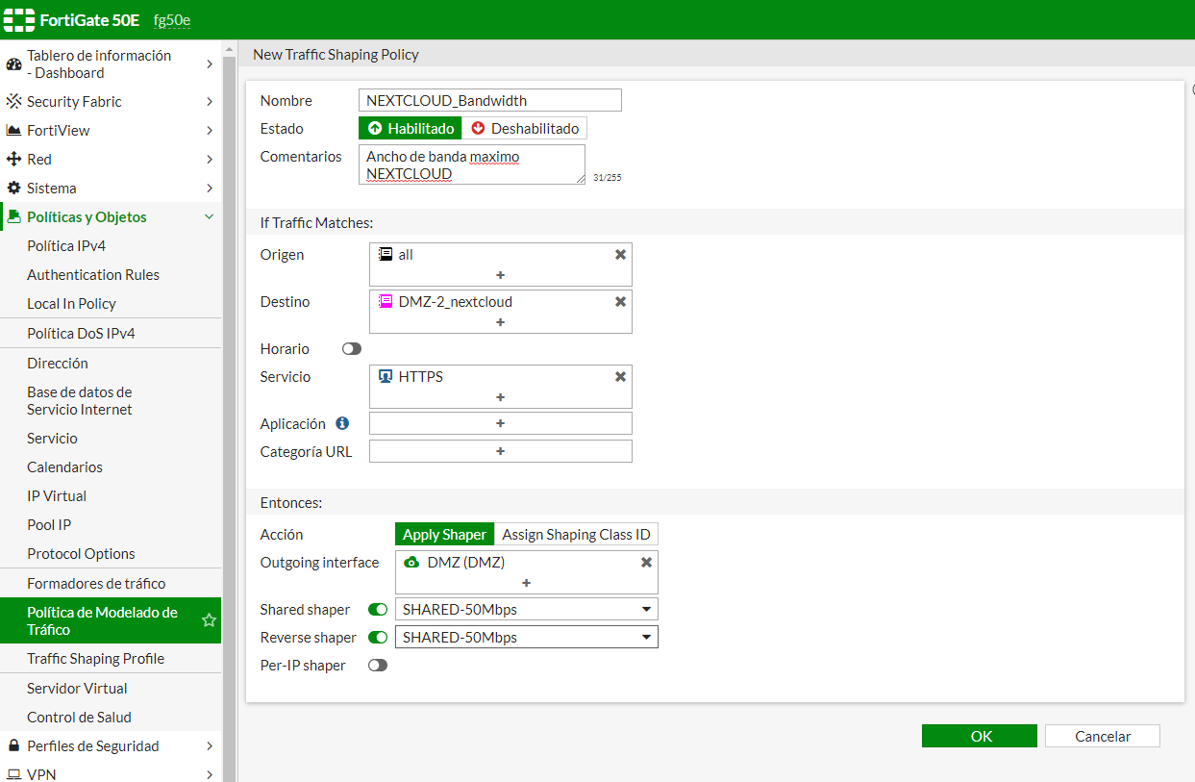1195x782 pixels.
Task: Add an Aplicación entry with plus
Action: click(500, 423)
